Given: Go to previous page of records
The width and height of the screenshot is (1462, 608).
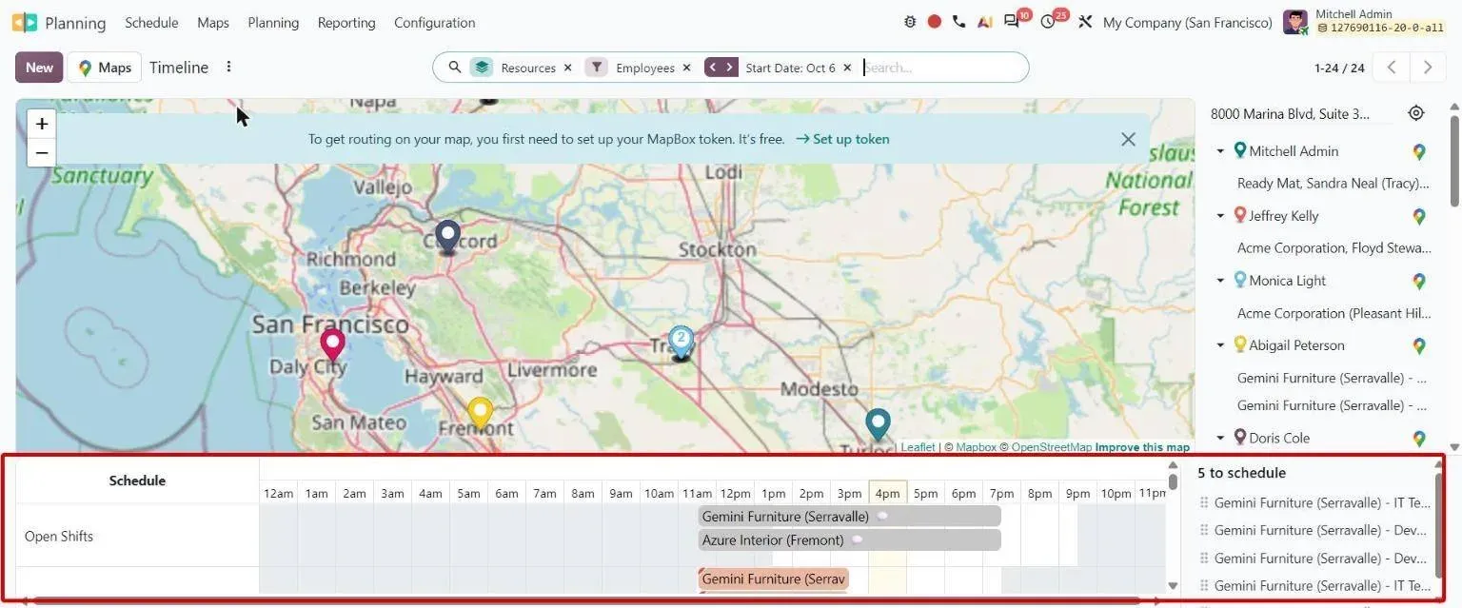Looking at the screenshot, I should [1392, 67].
